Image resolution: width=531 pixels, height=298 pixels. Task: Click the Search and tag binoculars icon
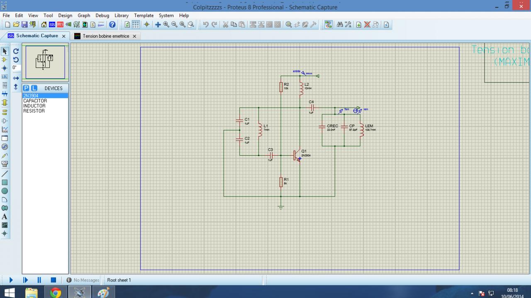[340, 25]
